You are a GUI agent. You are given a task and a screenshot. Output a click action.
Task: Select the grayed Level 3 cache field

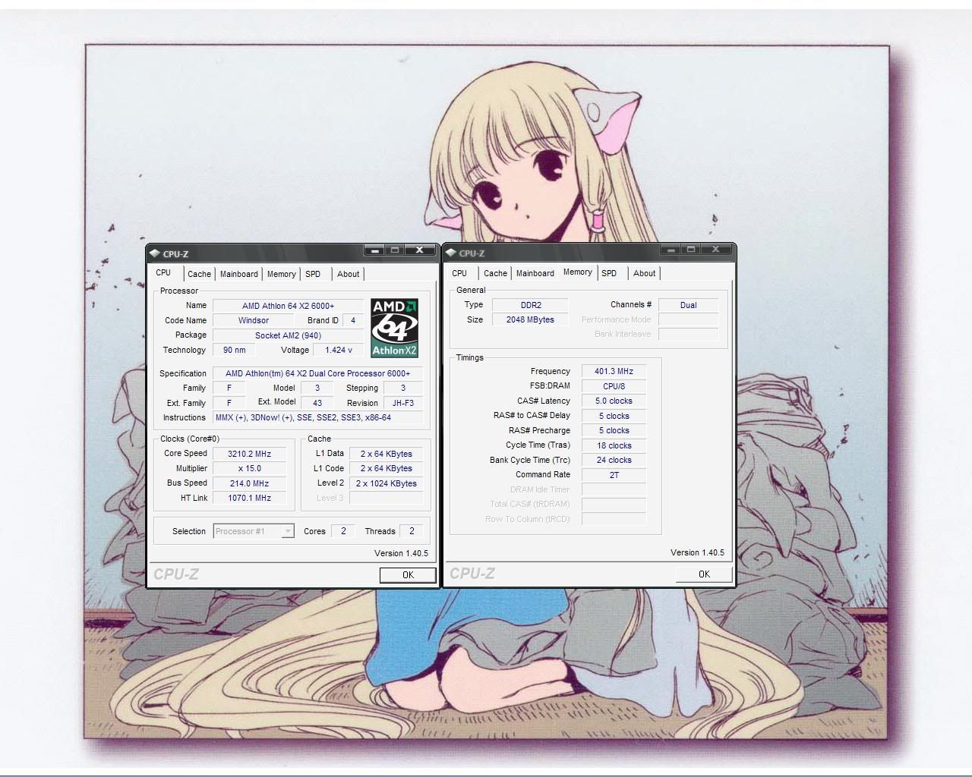click(387, 498)
